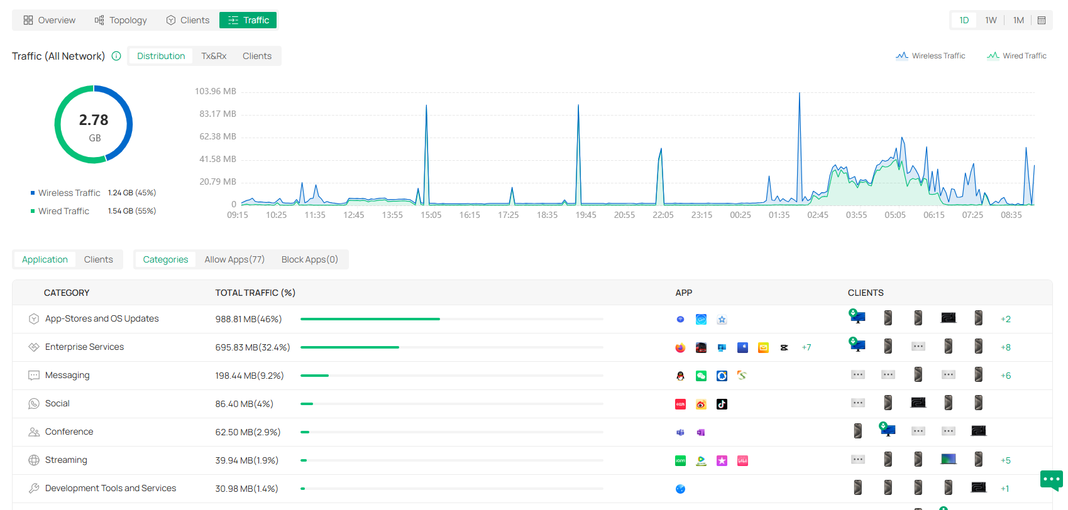Select the 1W time range
The width and height of the screenshot is (1068, 510).
tap(991, 20)
